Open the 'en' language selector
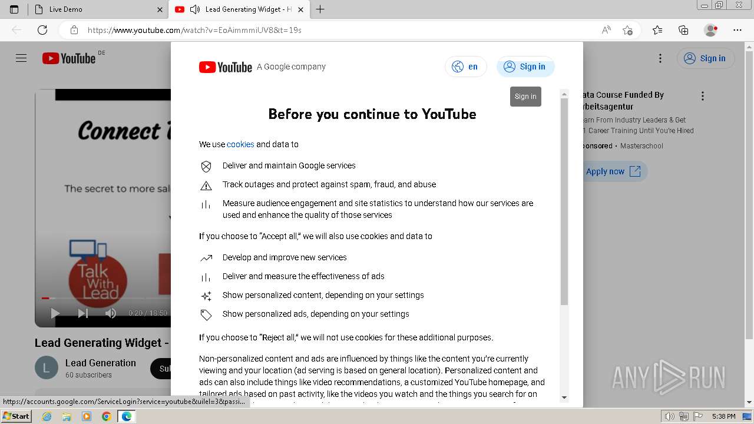The width and height of the screenshot is (754, 424). point(466,67)
